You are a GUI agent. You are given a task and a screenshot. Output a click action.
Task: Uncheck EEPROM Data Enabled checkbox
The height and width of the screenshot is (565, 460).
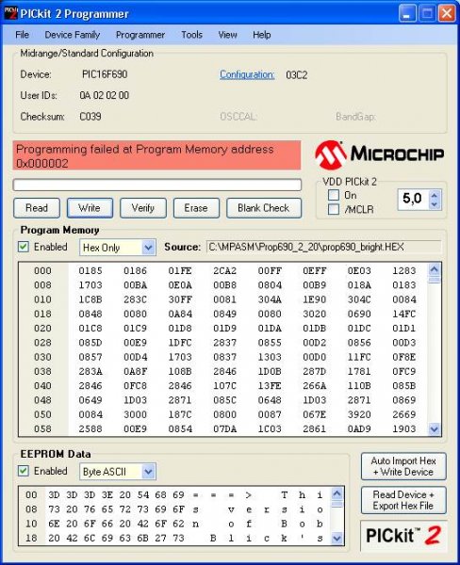[24, 471]
